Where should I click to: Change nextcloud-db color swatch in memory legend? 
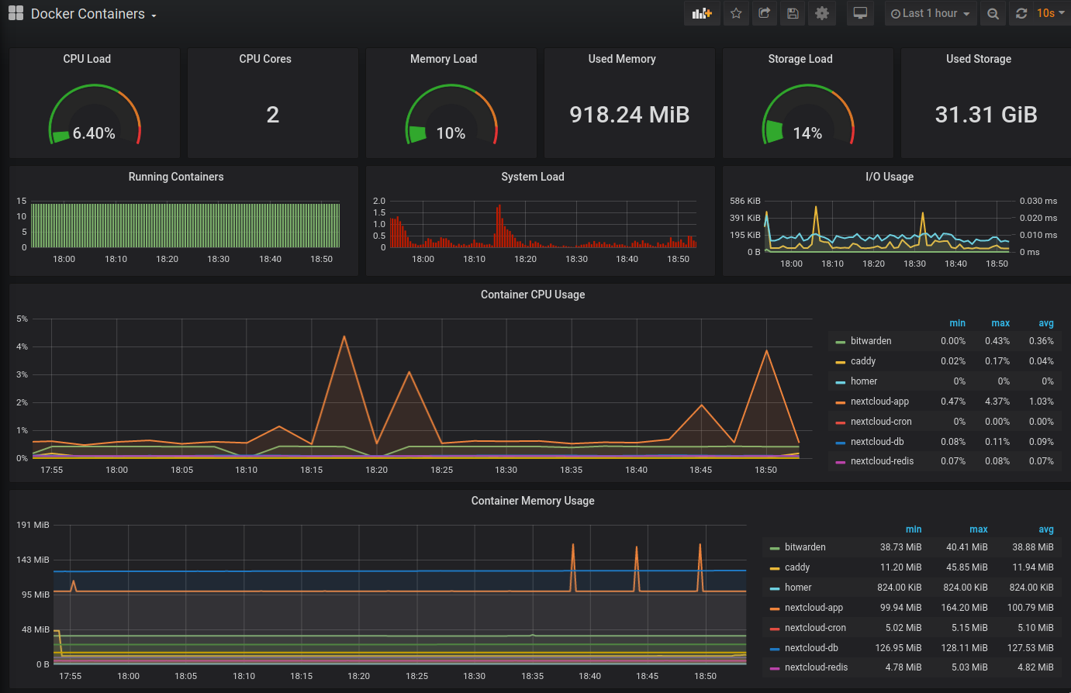click(x=774, y=649)
